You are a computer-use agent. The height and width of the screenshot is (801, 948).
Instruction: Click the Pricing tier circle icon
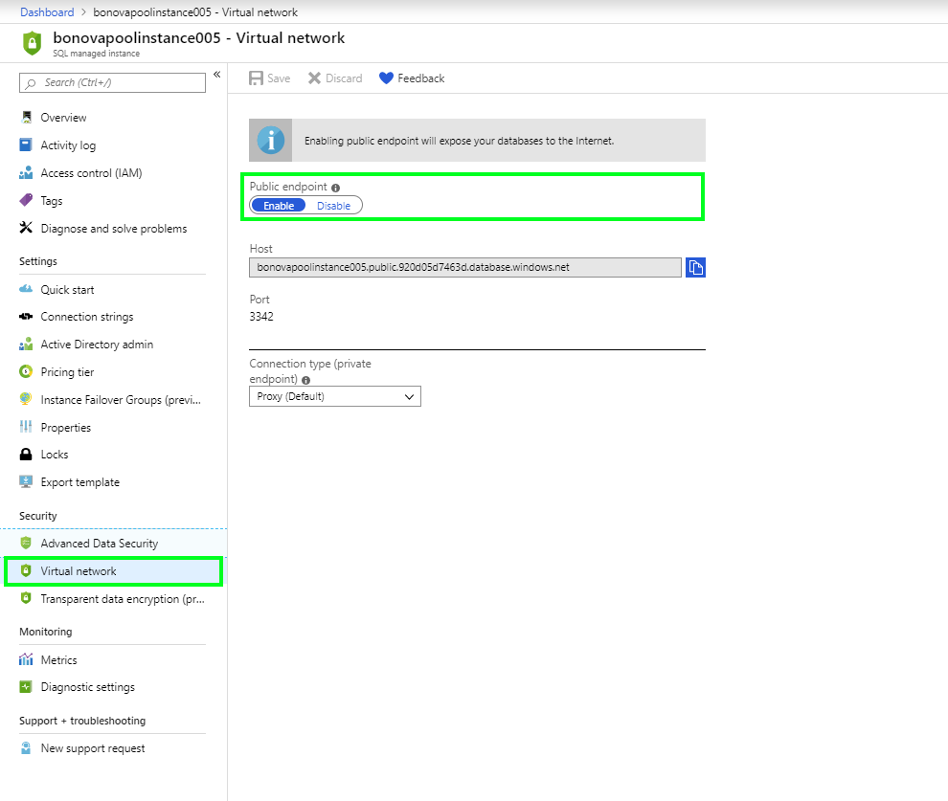click(x=26, y=371)
